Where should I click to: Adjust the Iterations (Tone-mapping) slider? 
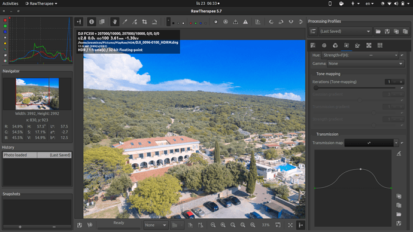[354, 88]
